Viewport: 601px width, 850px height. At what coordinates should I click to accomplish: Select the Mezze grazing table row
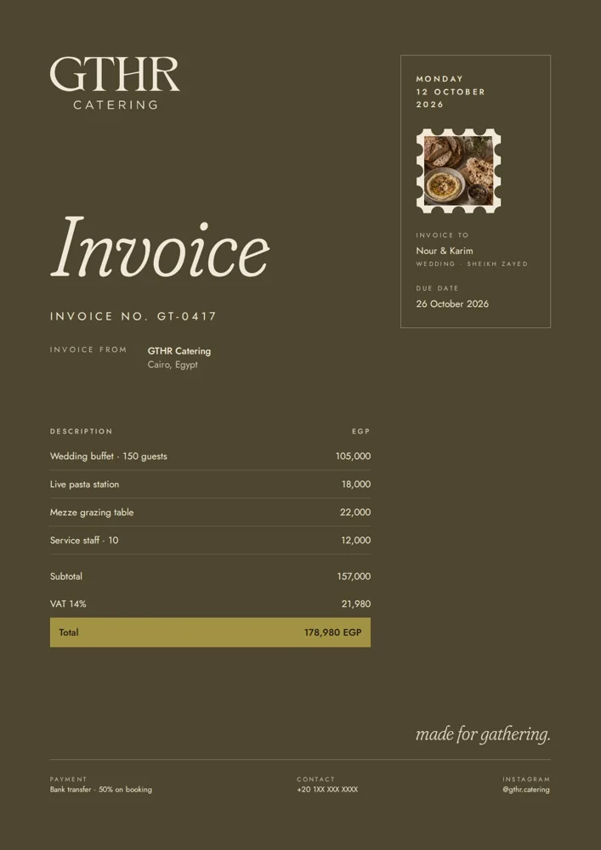pyautogui.click(x=210, y=513)
